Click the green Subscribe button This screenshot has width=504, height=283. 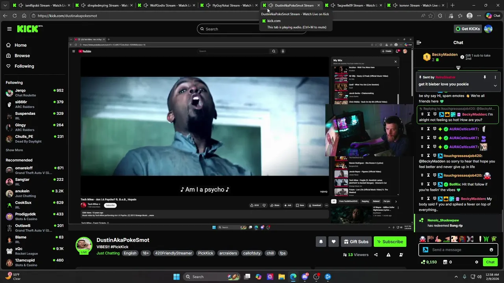click(x=390, y=242)
